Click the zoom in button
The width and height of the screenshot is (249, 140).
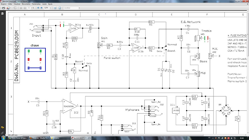pos(41,7)
